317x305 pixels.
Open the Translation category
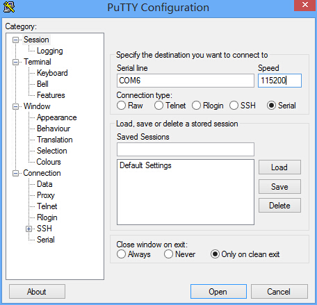point(55,140)
